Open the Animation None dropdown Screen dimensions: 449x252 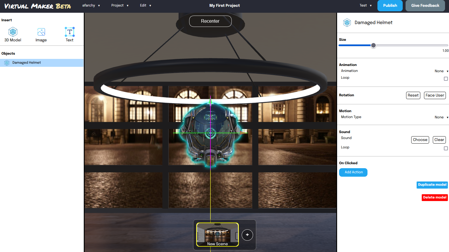(x=441, y=71)
